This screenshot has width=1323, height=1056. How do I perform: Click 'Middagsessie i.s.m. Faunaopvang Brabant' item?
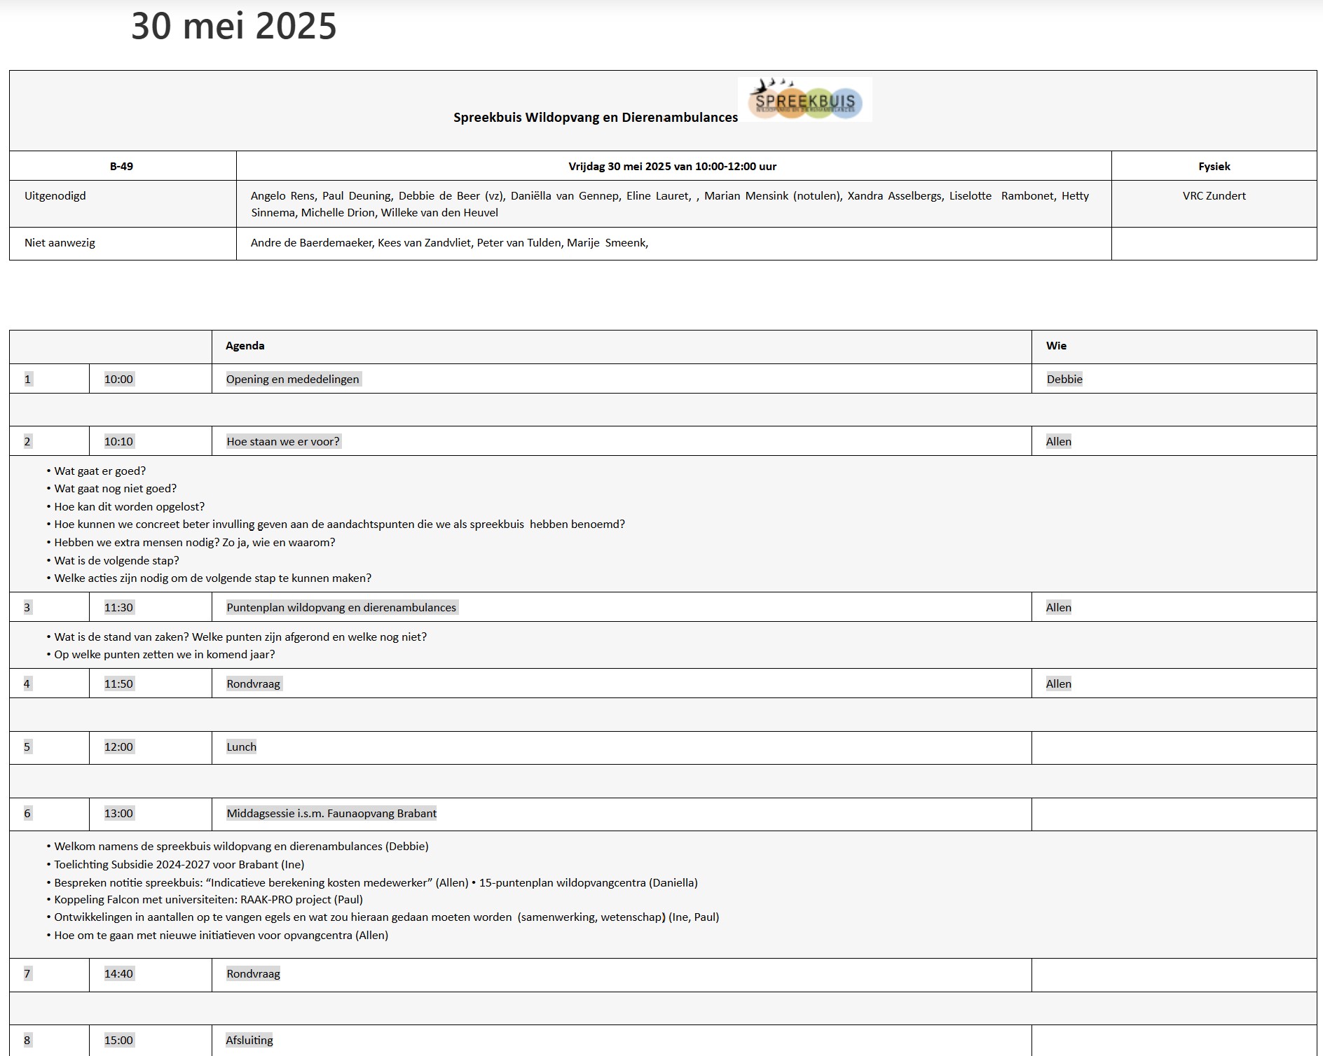click(x=331, y=814)
